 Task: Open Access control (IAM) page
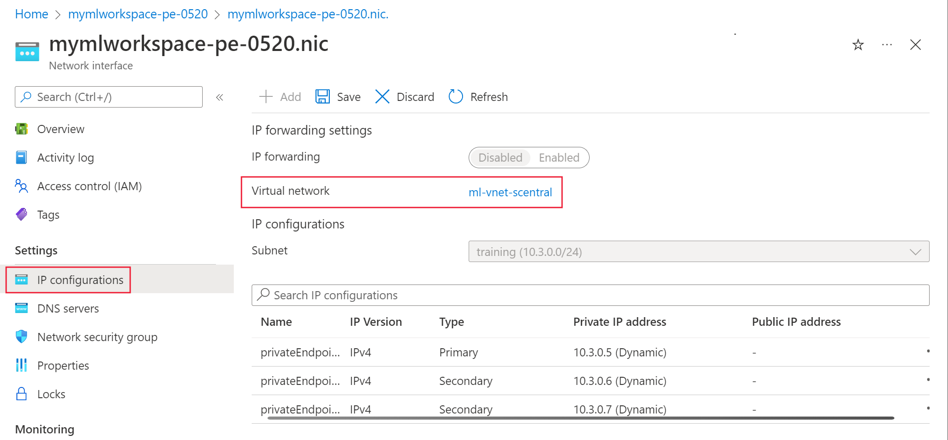[x=89, y=186]
